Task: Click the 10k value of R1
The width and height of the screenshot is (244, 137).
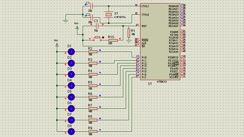Action: [133, 34]
